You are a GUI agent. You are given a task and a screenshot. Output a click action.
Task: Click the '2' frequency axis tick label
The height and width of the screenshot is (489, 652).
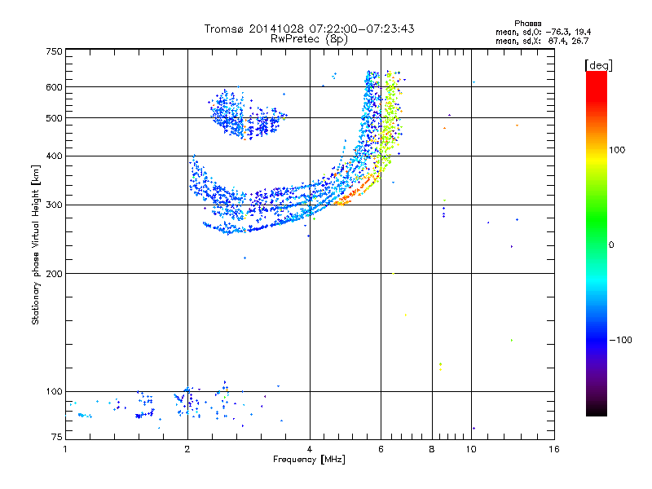click(187, 449)
